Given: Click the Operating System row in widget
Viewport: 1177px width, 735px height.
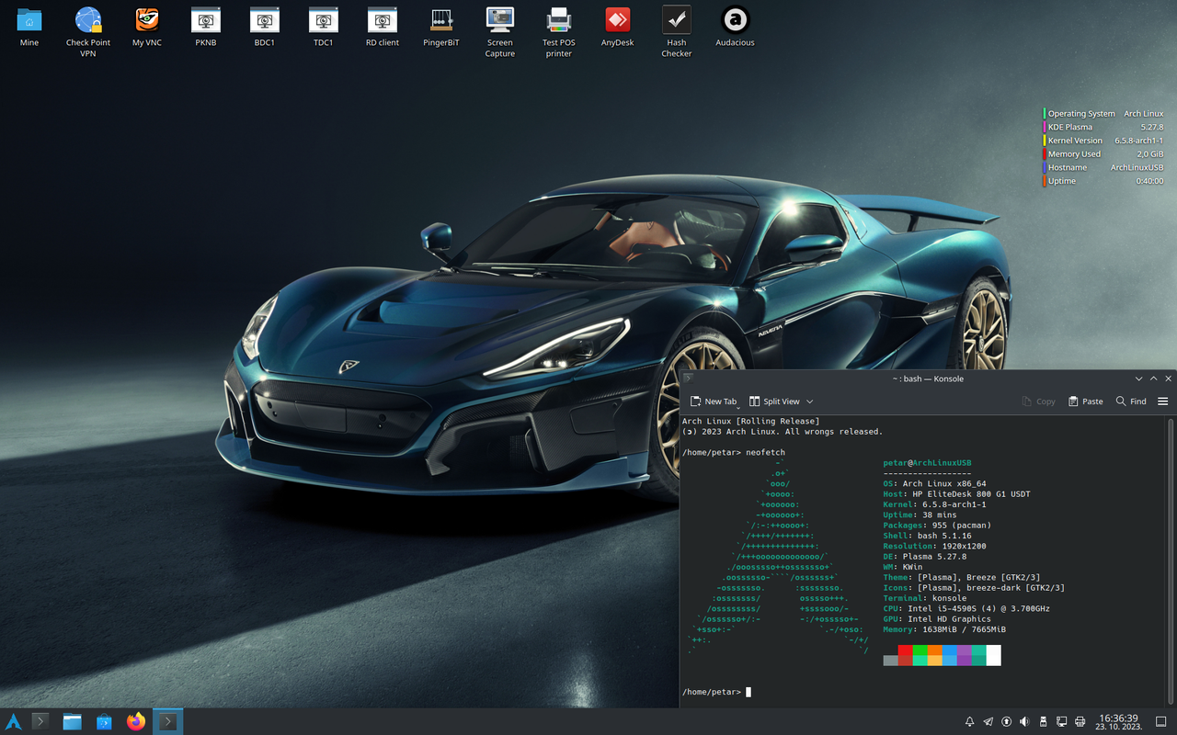Looking at the screenshot, I should 1103,114.
